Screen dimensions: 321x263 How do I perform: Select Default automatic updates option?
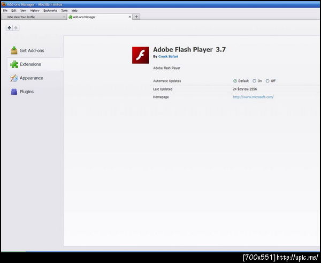pos(235,81)
